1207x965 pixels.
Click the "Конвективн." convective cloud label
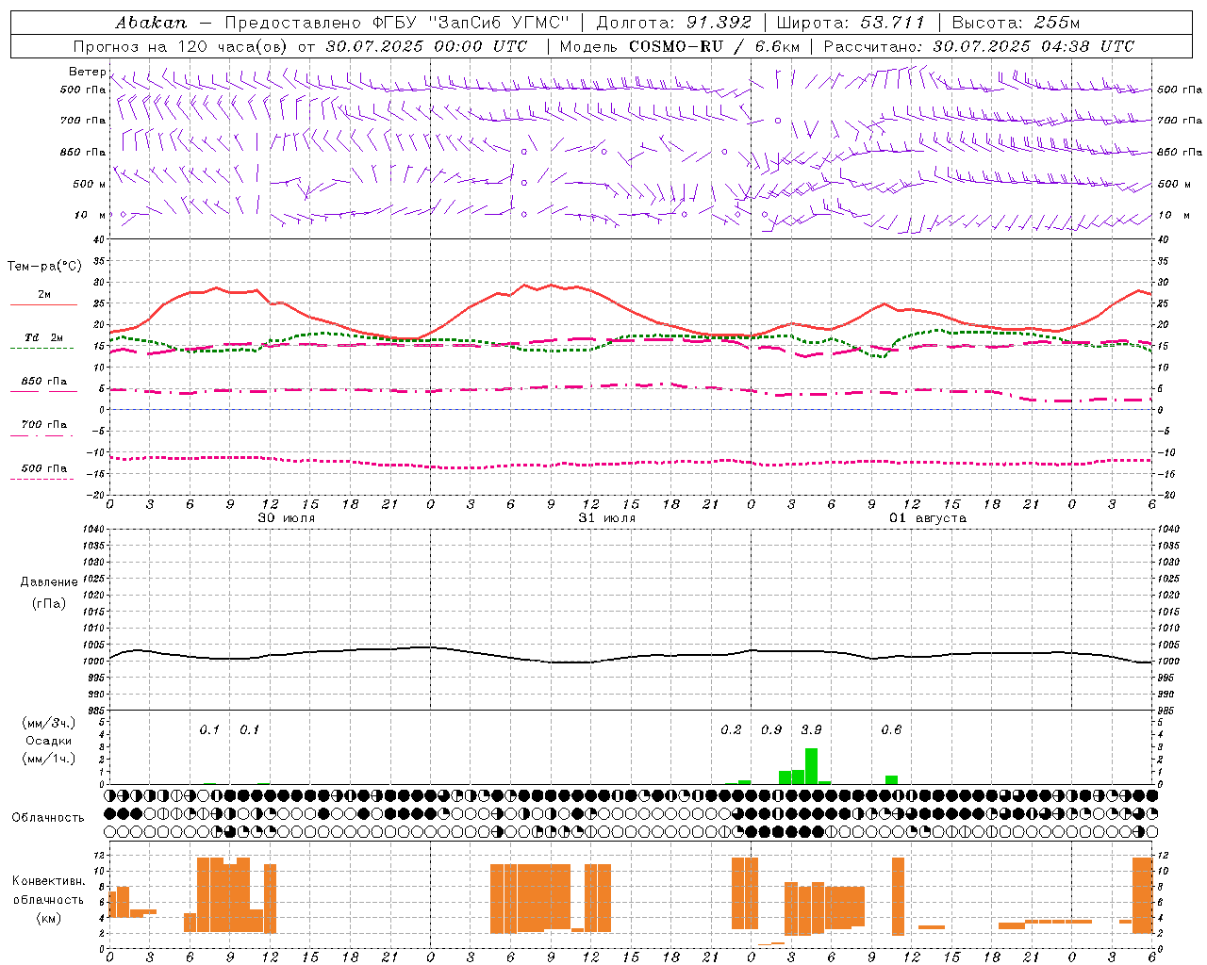[49, 881]
